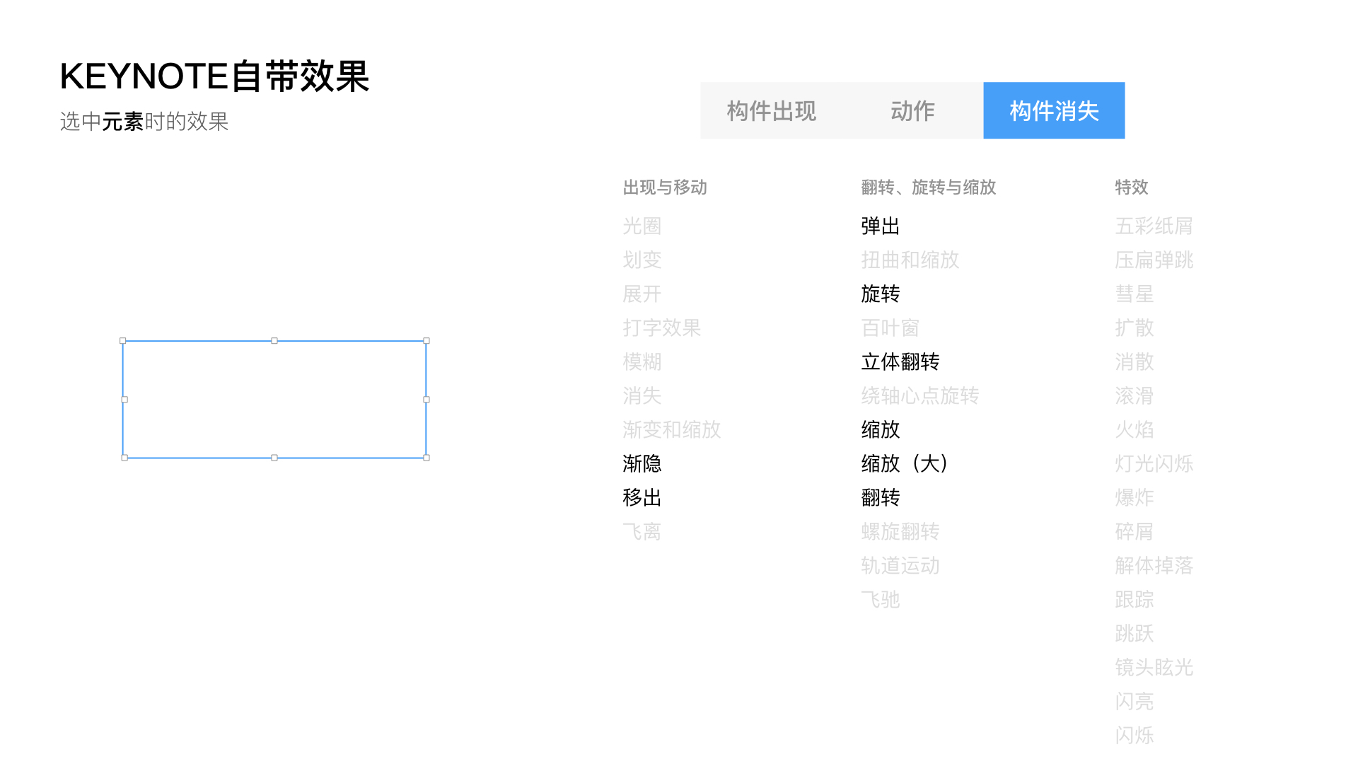1358x764 pixels.
Task: Click the 五彩纸屑 effect label
Action: (x=1154, y=226)
